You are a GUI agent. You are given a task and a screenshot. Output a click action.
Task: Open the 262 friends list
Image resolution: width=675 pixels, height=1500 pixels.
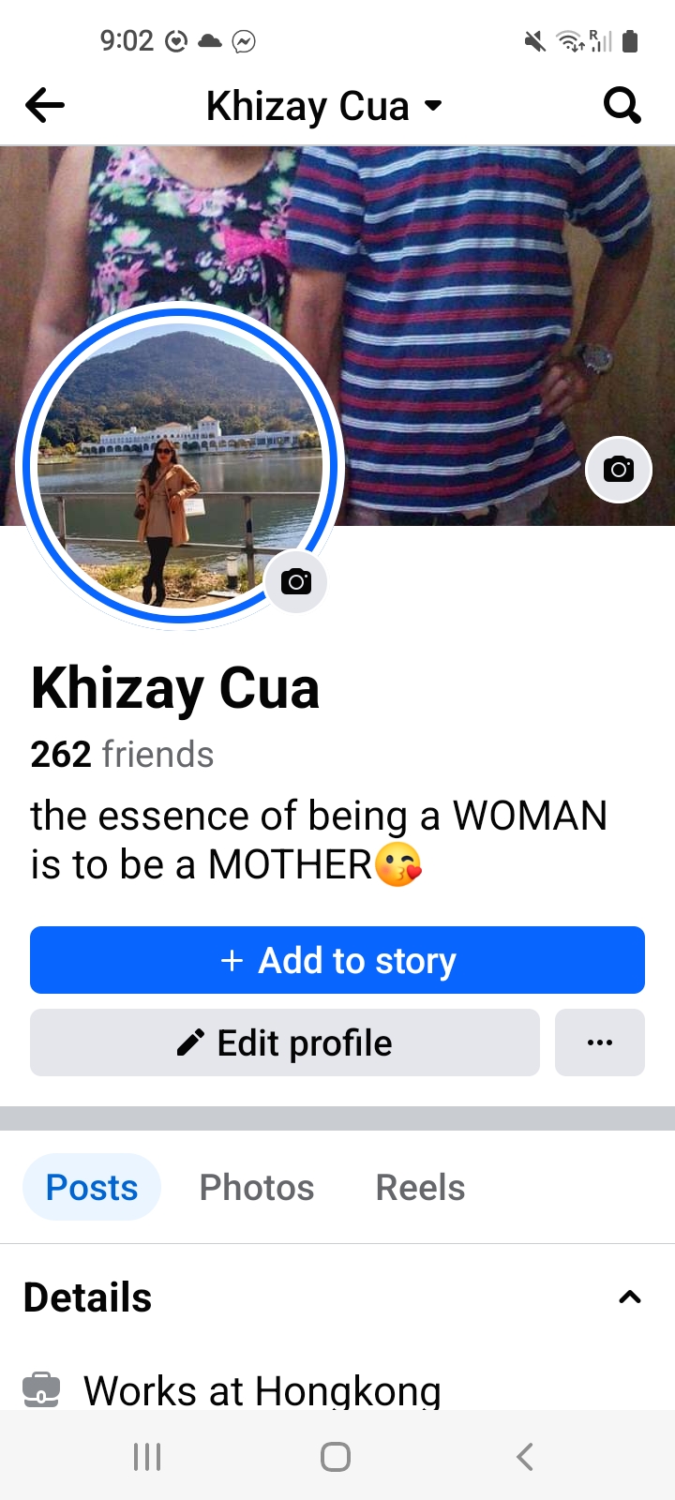click(122, 755)
